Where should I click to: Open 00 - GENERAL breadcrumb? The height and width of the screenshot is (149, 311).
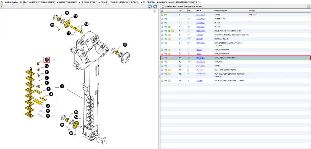[149, 2]
